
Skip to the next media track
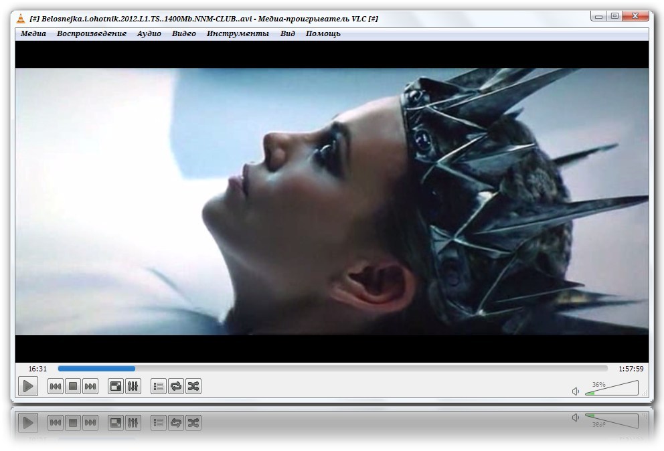coord(90,386)
